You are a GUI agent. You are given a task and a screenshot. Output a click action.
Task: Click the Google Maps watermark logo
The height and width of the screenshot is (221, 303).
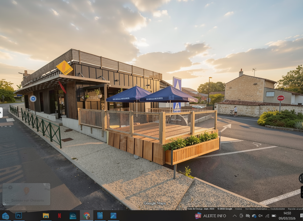[155, 203]
